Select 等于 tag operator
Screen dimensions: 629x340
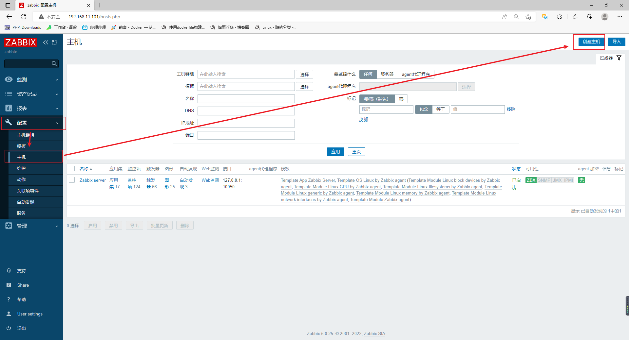(441, 109)
